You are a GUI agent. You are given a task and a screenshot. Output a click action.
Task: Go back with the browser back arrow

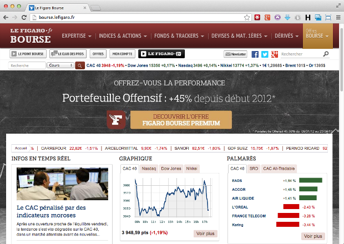point(6,17)
